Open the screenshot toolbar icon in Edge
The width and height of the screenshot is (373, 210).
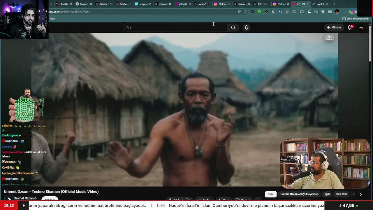[x=330, y=12]
